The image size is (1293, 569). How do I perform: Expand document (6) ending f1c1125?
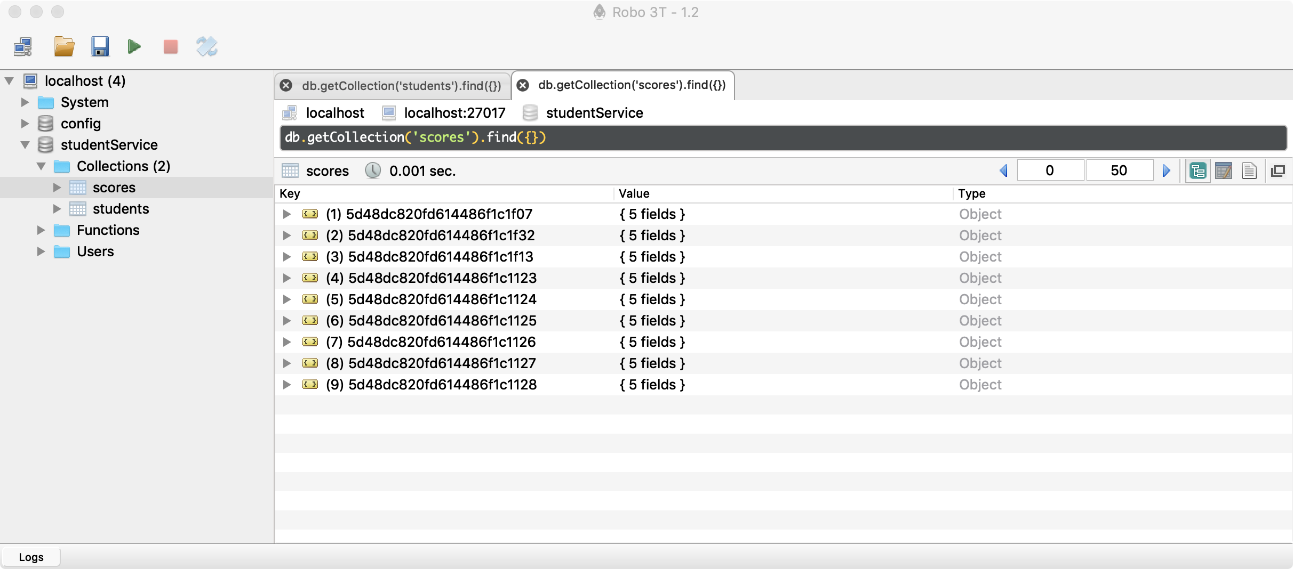coord(287,321)
